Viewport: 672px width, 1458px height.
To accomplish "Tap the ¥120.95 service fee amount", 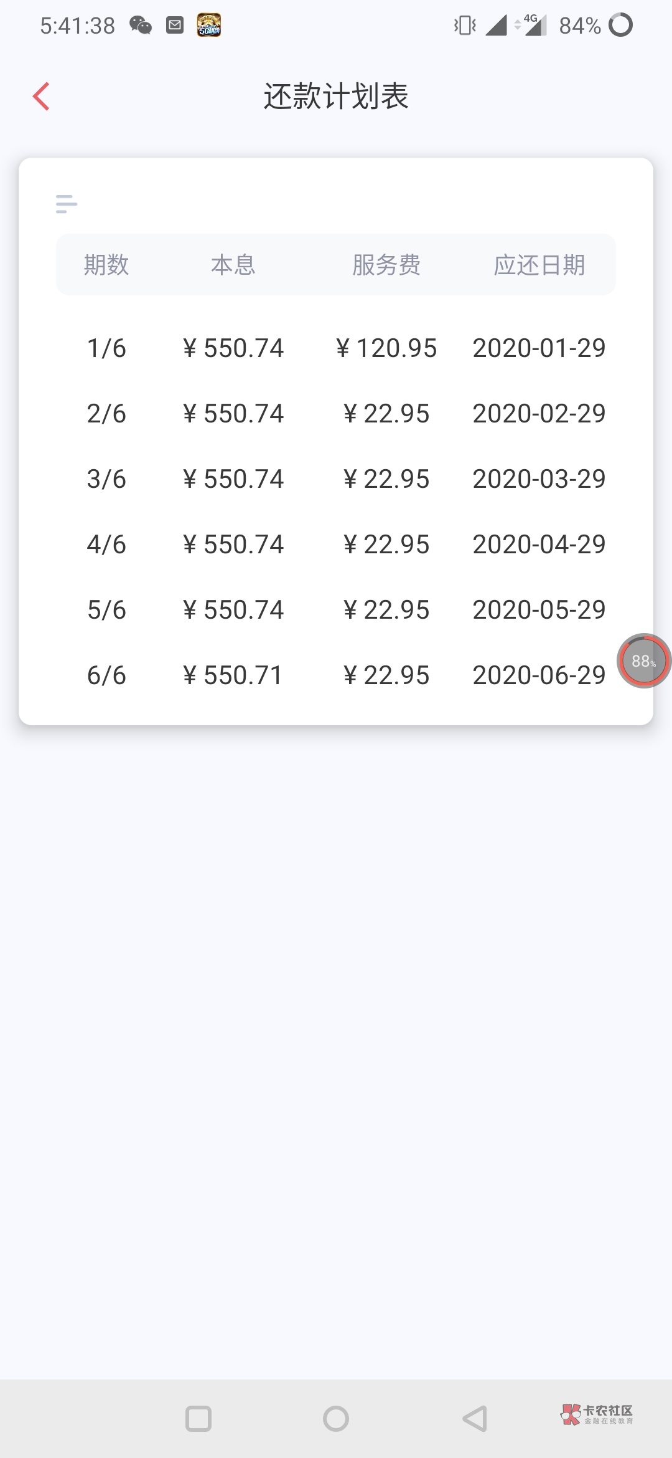I will point(386,348).
